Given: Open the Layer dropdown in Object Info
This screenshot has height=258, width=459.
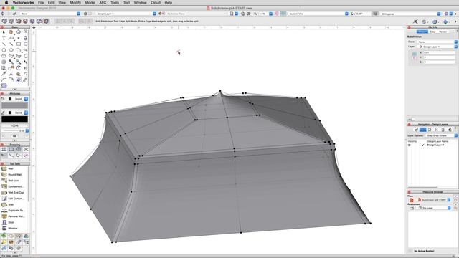Looking at the screenshot, I should click(437, 47).
